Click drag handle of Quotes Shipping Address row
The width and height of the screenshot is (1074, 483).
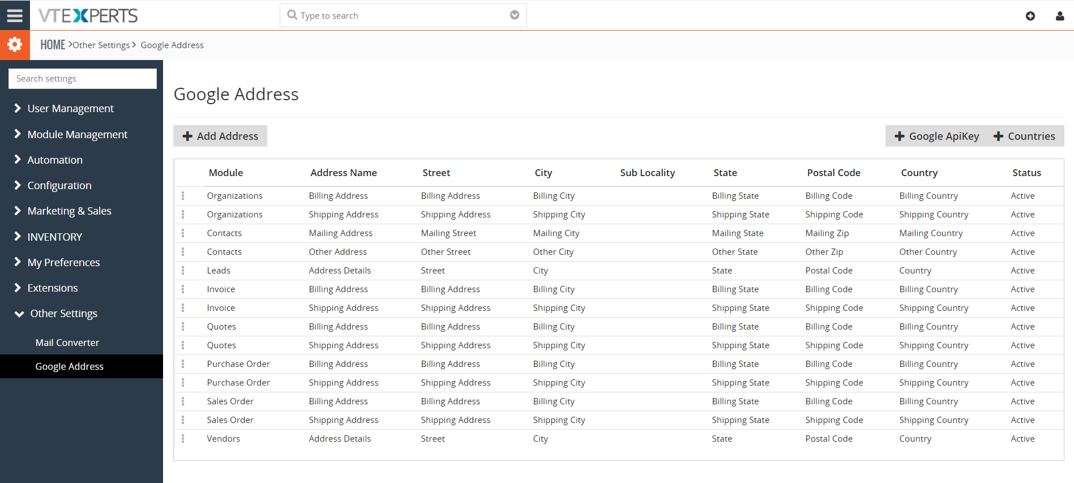[183, 345]
